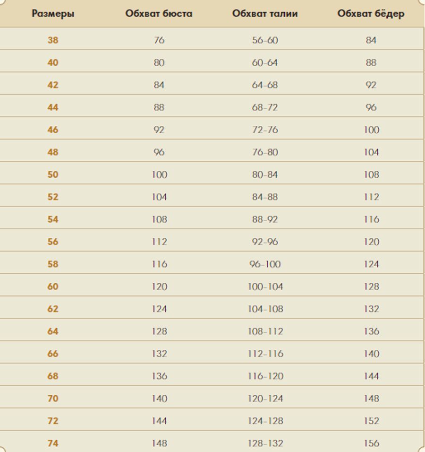Select waist range 128-132

pyautogui.click(x=265, y=443)
